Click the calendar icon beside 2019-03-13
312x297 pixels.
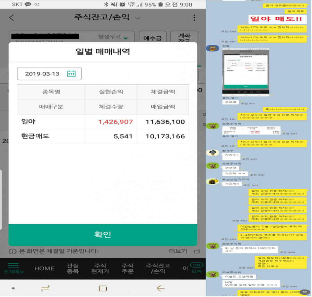pos(71,73)
